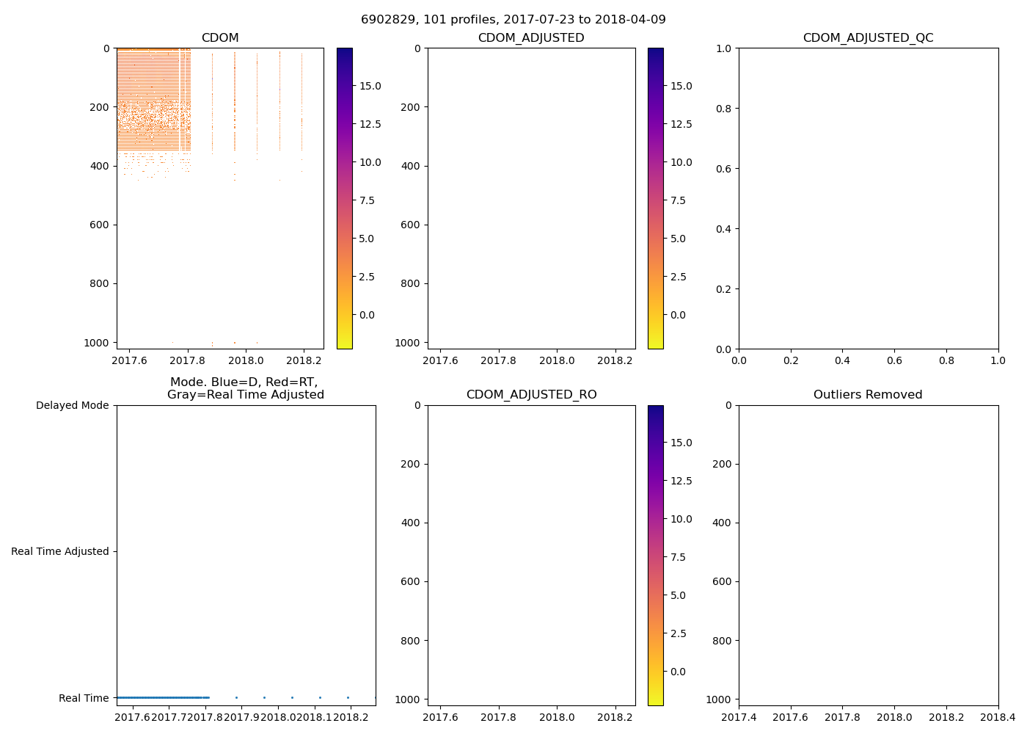Click the CDOM plot colorbar
Image resolution: width=1027 pixels, height=734 pixels.
[344, 198]
